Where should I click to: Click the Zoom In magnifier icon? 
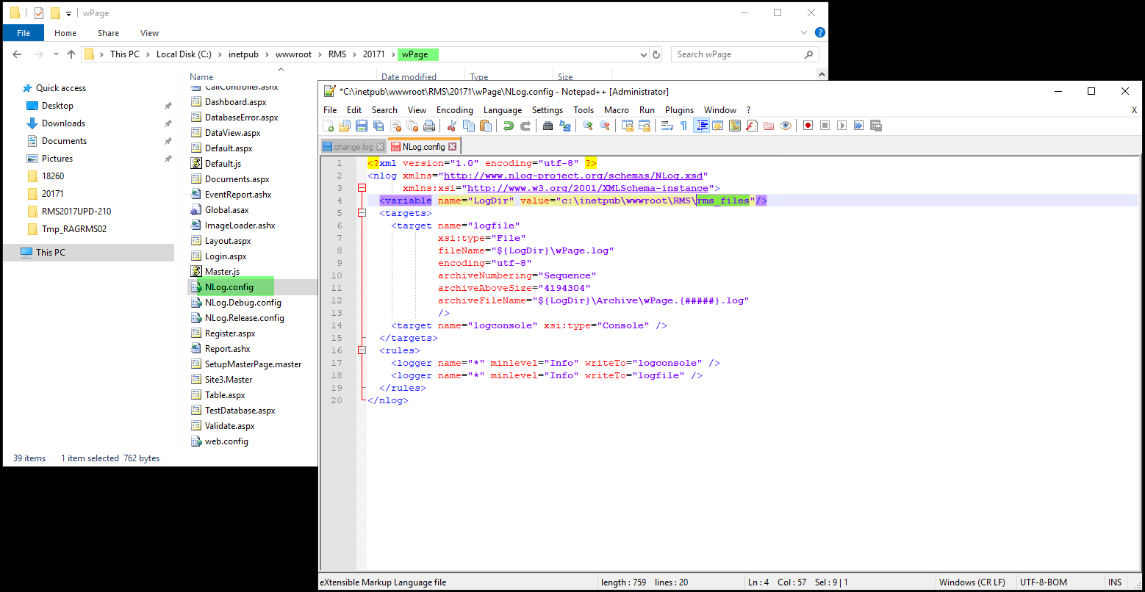[587, 126]
